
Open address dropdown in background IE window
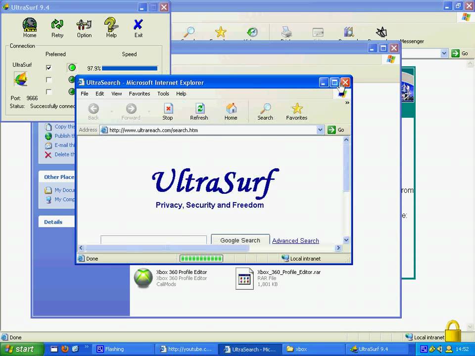click(x=444, y=53)
